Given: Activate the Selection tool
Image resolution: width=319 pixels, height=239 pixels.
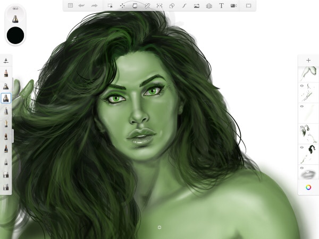Looking at the screenshot, I should pyautogui.click(x=110, y=6).
